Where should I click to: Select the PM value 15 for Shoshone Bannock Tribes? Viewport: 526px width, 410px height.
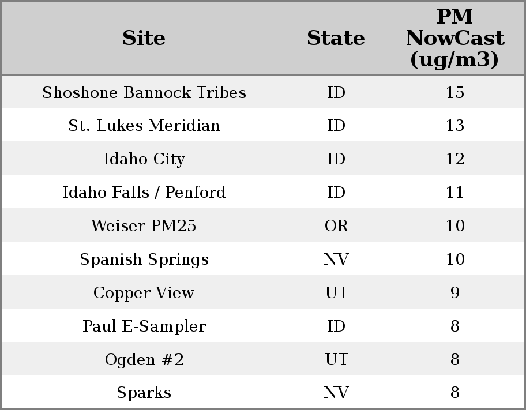(x=454, y=93)
